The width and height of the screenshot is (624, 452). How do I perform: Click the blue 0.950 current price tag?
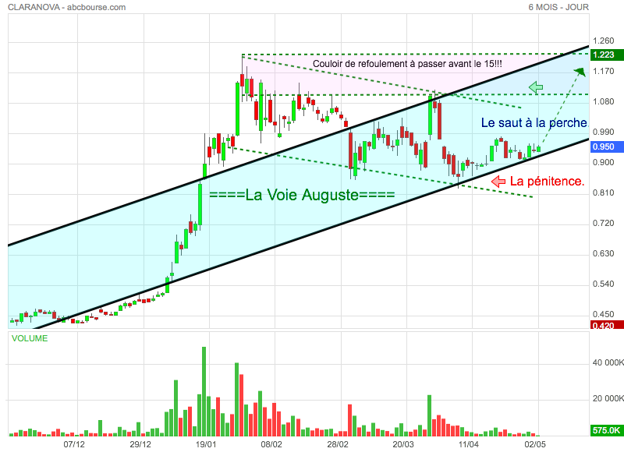(x=607, y=147)
